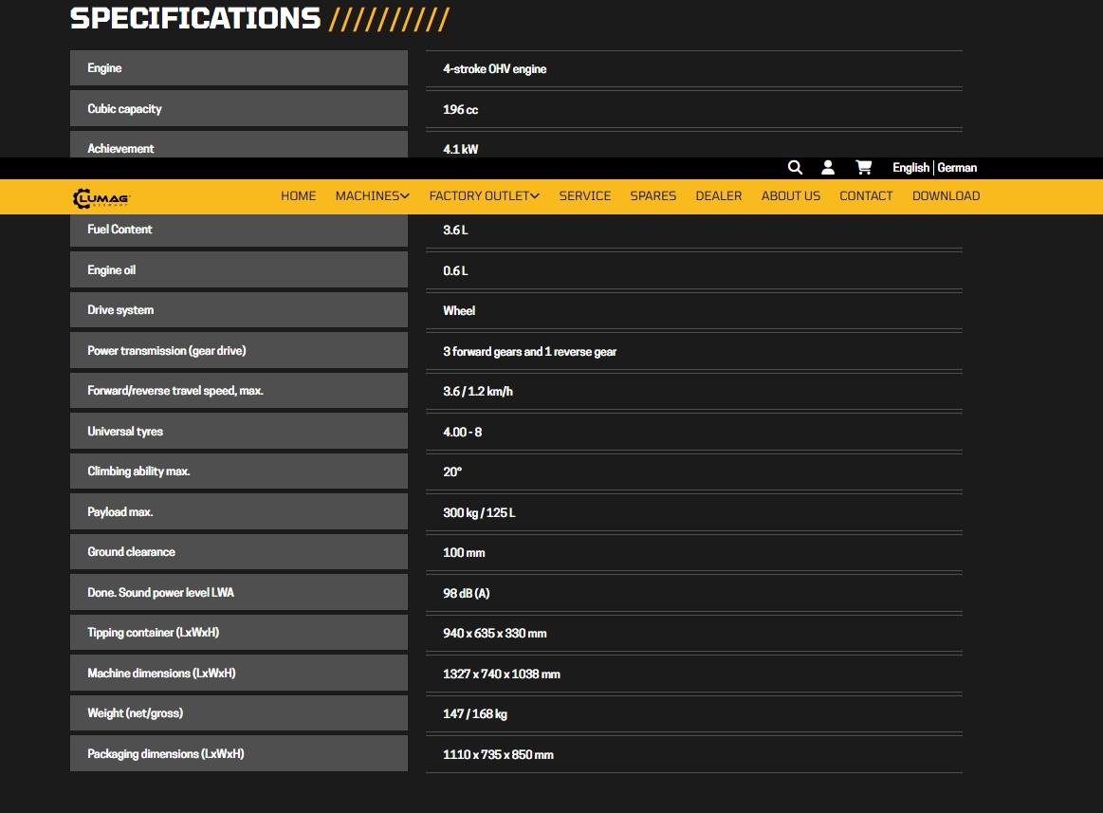Click the Machine dimensions value
Screen dimensions: 1103x813
(501, 674)
